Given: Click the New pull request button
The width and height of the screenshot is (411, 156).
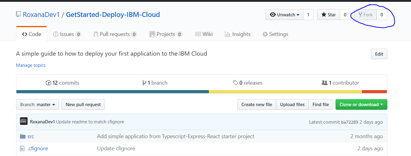Looking at the screenshot, I should pos(83,105).
